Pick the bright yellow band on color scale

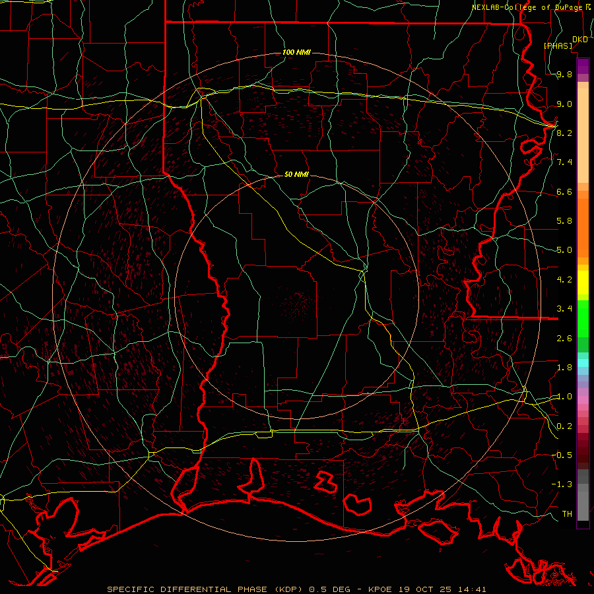click(x=583, y=282)
